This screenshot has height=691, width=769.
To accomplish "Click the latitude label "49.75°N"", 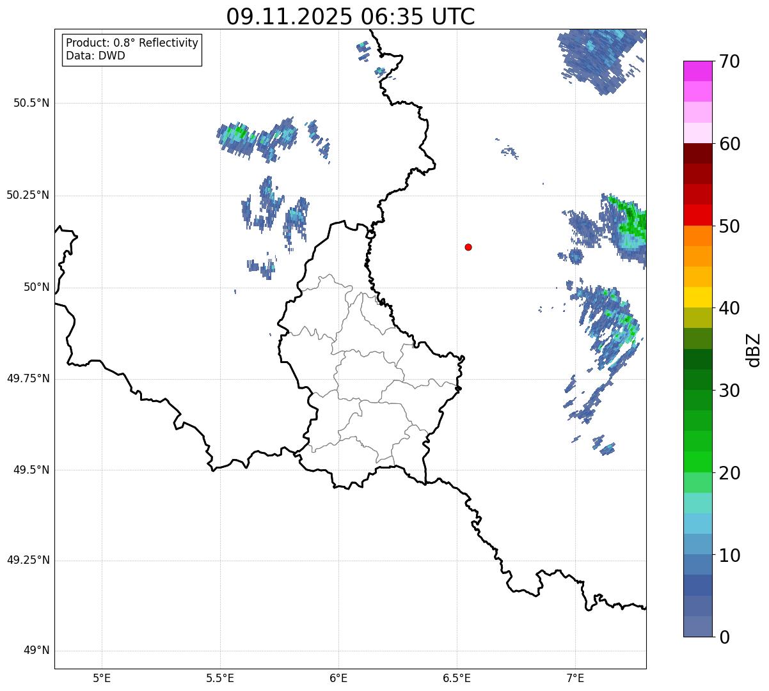I will [28, 378].
